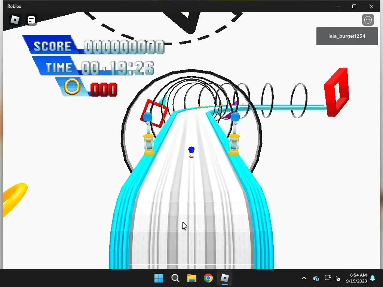This screenshot has height=287, width=383.
Task: Minimize the Roblox window
Action: point(337,6)
